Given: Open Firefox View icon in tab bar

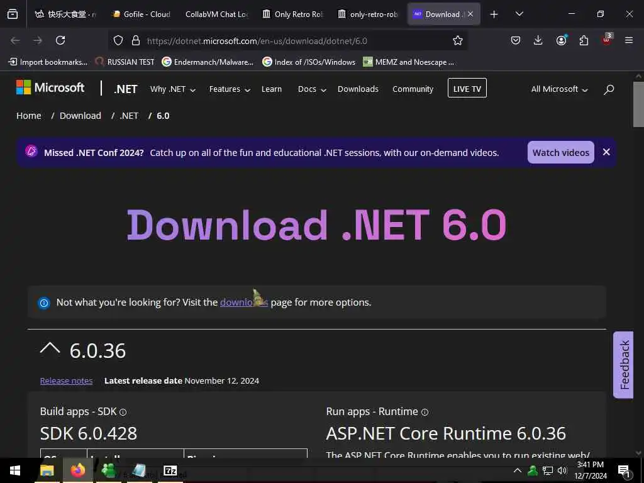Looking at the screenshot, I should click(x=13, y=14).
